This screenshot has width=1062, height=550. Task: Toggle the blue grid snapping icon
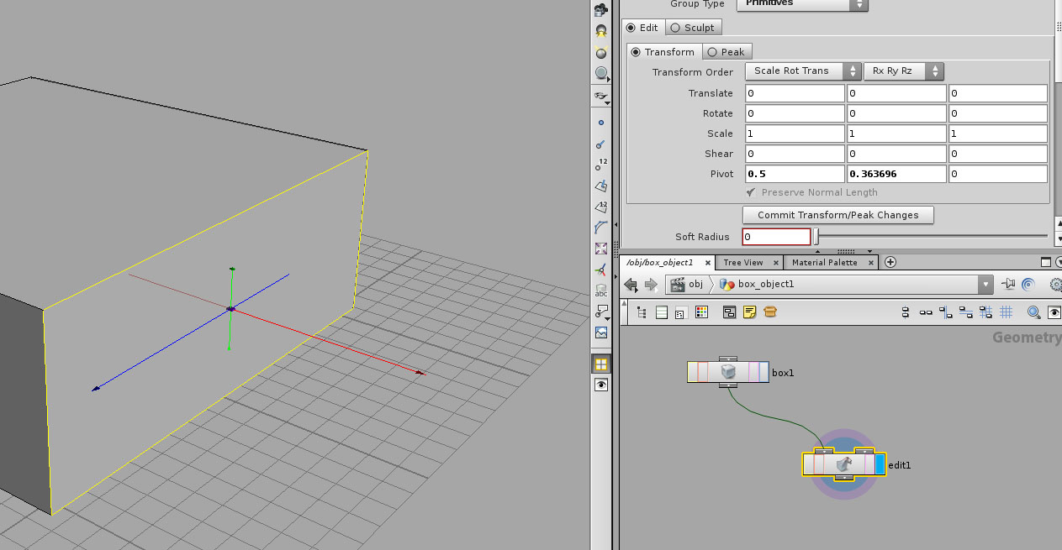[1007, 312]
